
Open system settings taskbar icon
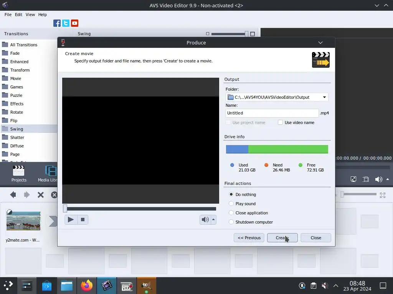click(26, 286)
